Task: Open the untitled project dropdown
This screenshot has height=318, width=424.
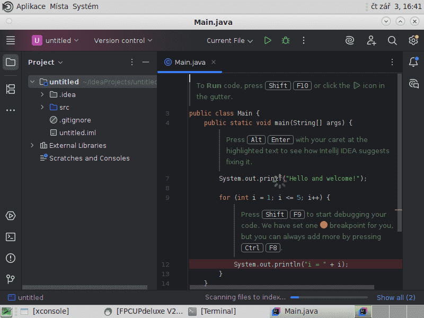Action: 56,41
